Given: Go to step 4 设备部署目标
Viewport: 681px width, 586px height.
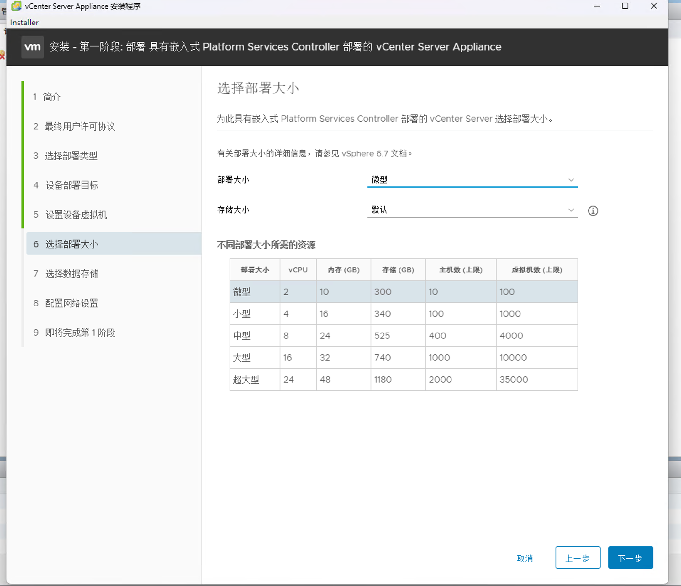Looking at the screenshot, I should click(x=66, y=185).
